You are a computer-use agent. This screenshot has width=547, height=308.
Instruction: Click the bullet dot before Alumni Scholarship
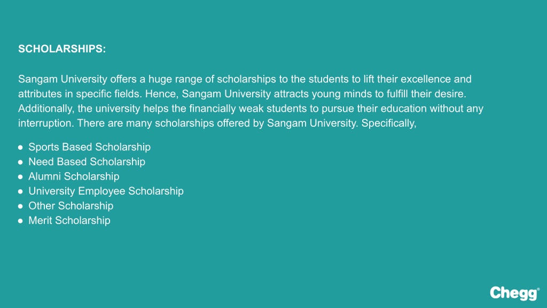point(20,177)
